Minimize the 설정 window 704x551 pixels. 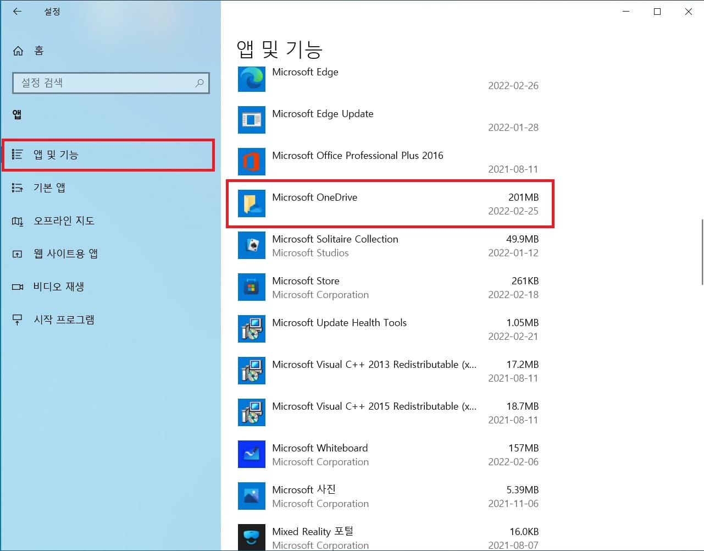click(626, 12)
